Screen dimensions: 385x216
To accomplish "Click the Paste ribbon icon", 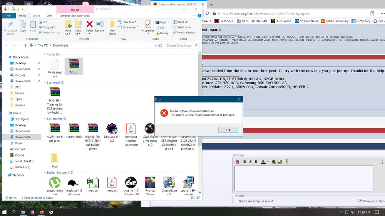I will coord(33,25).
